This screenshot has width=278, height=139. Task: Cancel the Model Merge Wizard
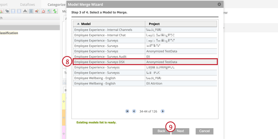pos(204,131)
